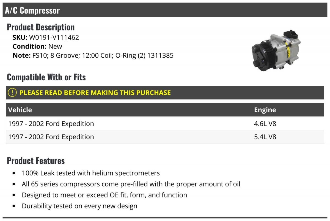Click the Ford Expedition row with 4.6L V8
The height and width of the screenshot is (221, 330).
[x=51, y=124]
